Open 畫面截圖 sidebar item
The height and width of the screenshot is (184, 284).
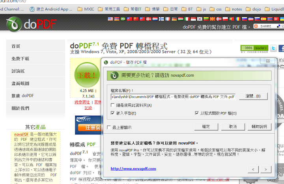(x=35, y=83)
